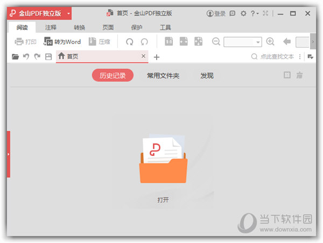
Task: Select 常用文件夹 section
Action: coord(163,75)
